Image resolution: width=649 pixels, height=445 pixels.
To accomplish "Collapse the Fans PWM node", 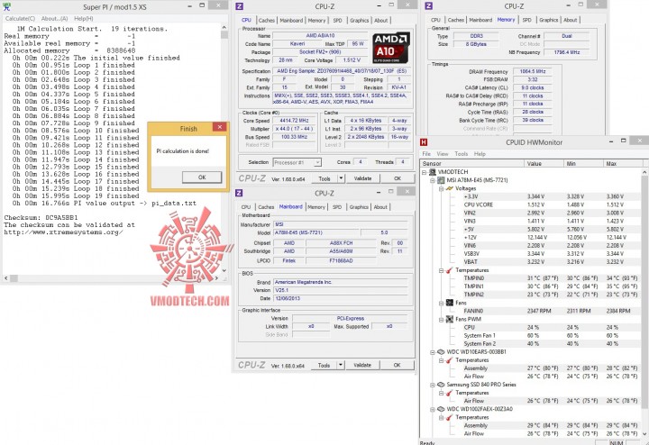I will click(x=441, y=320).
